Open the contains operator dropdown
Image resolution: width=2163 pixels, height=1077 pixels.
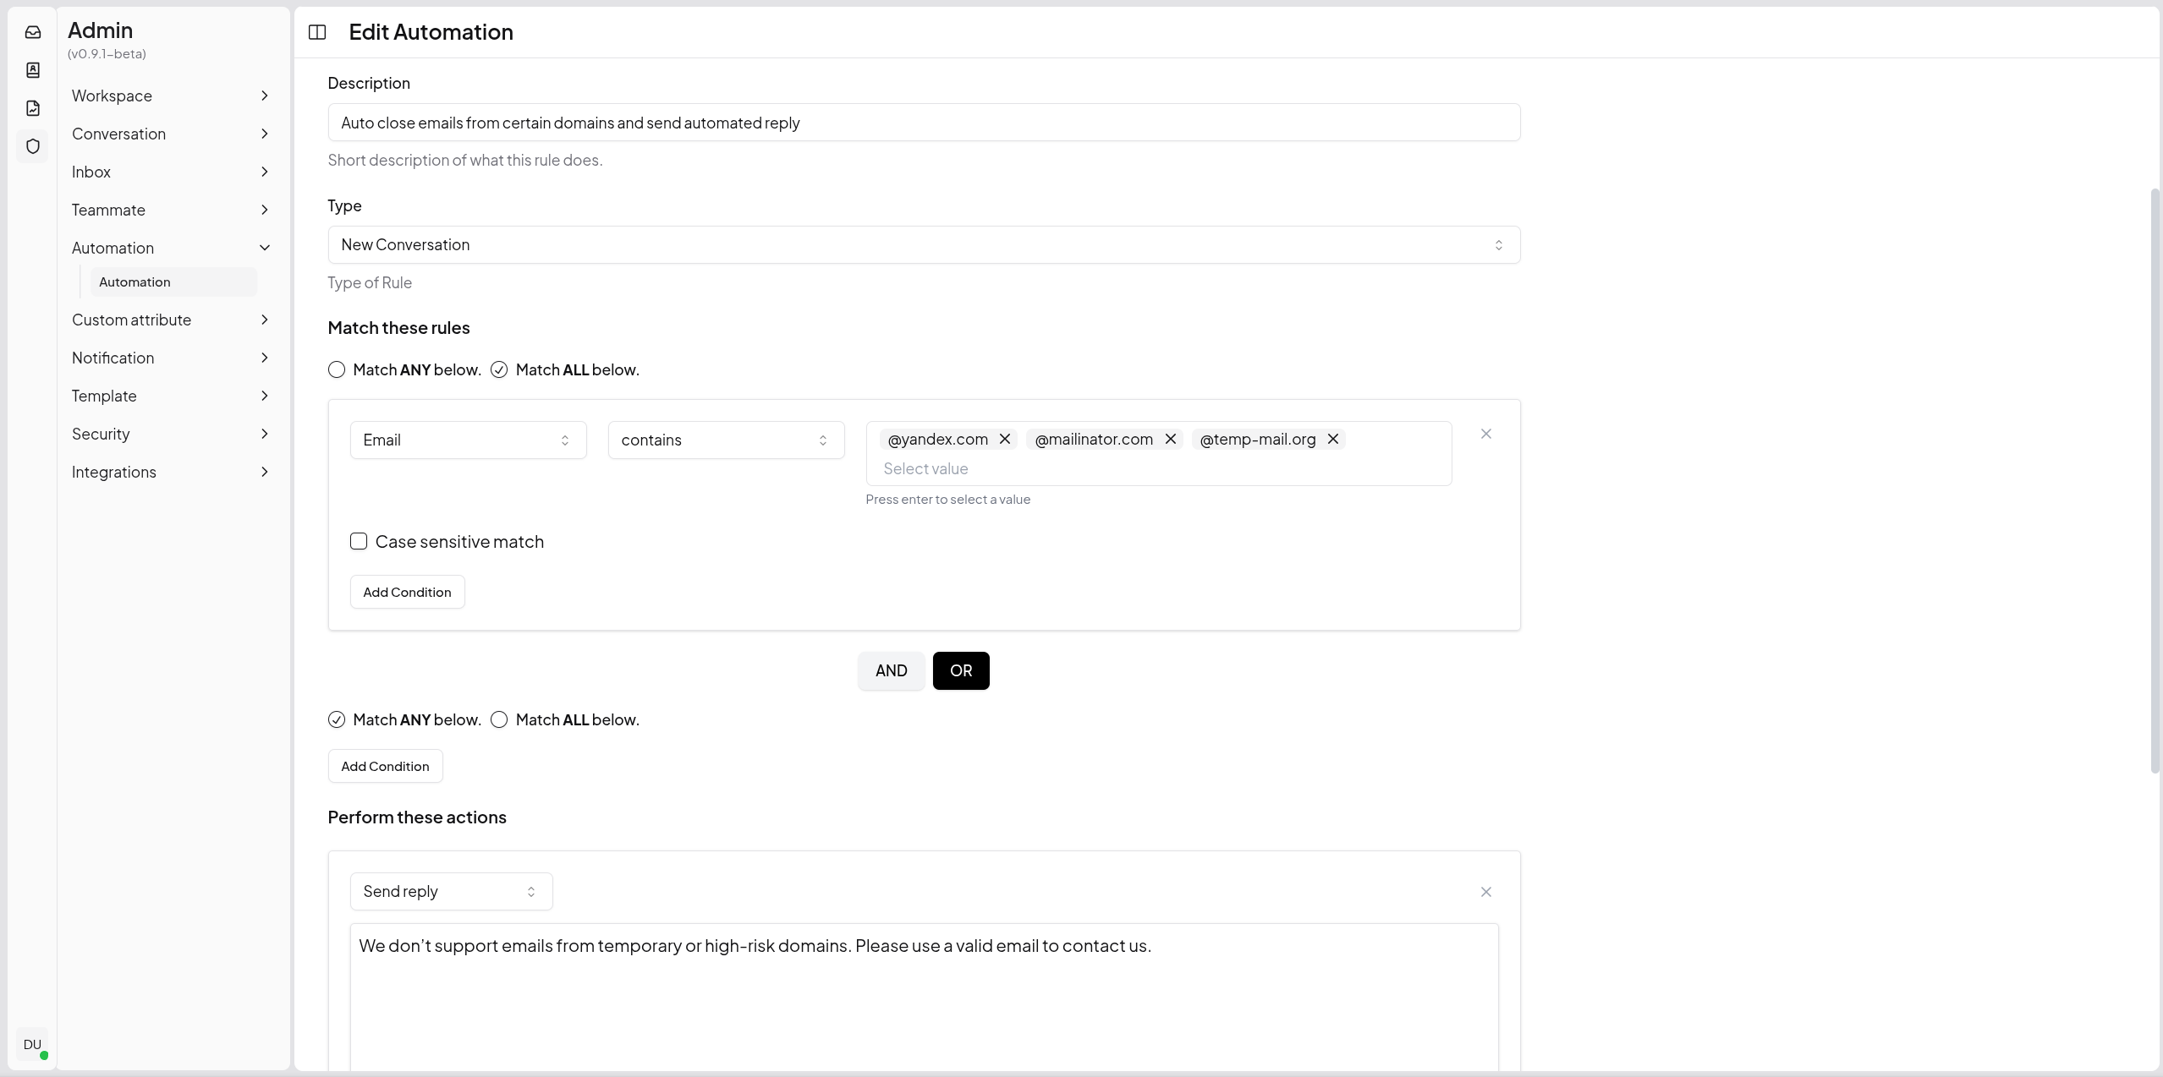[725, 440]
